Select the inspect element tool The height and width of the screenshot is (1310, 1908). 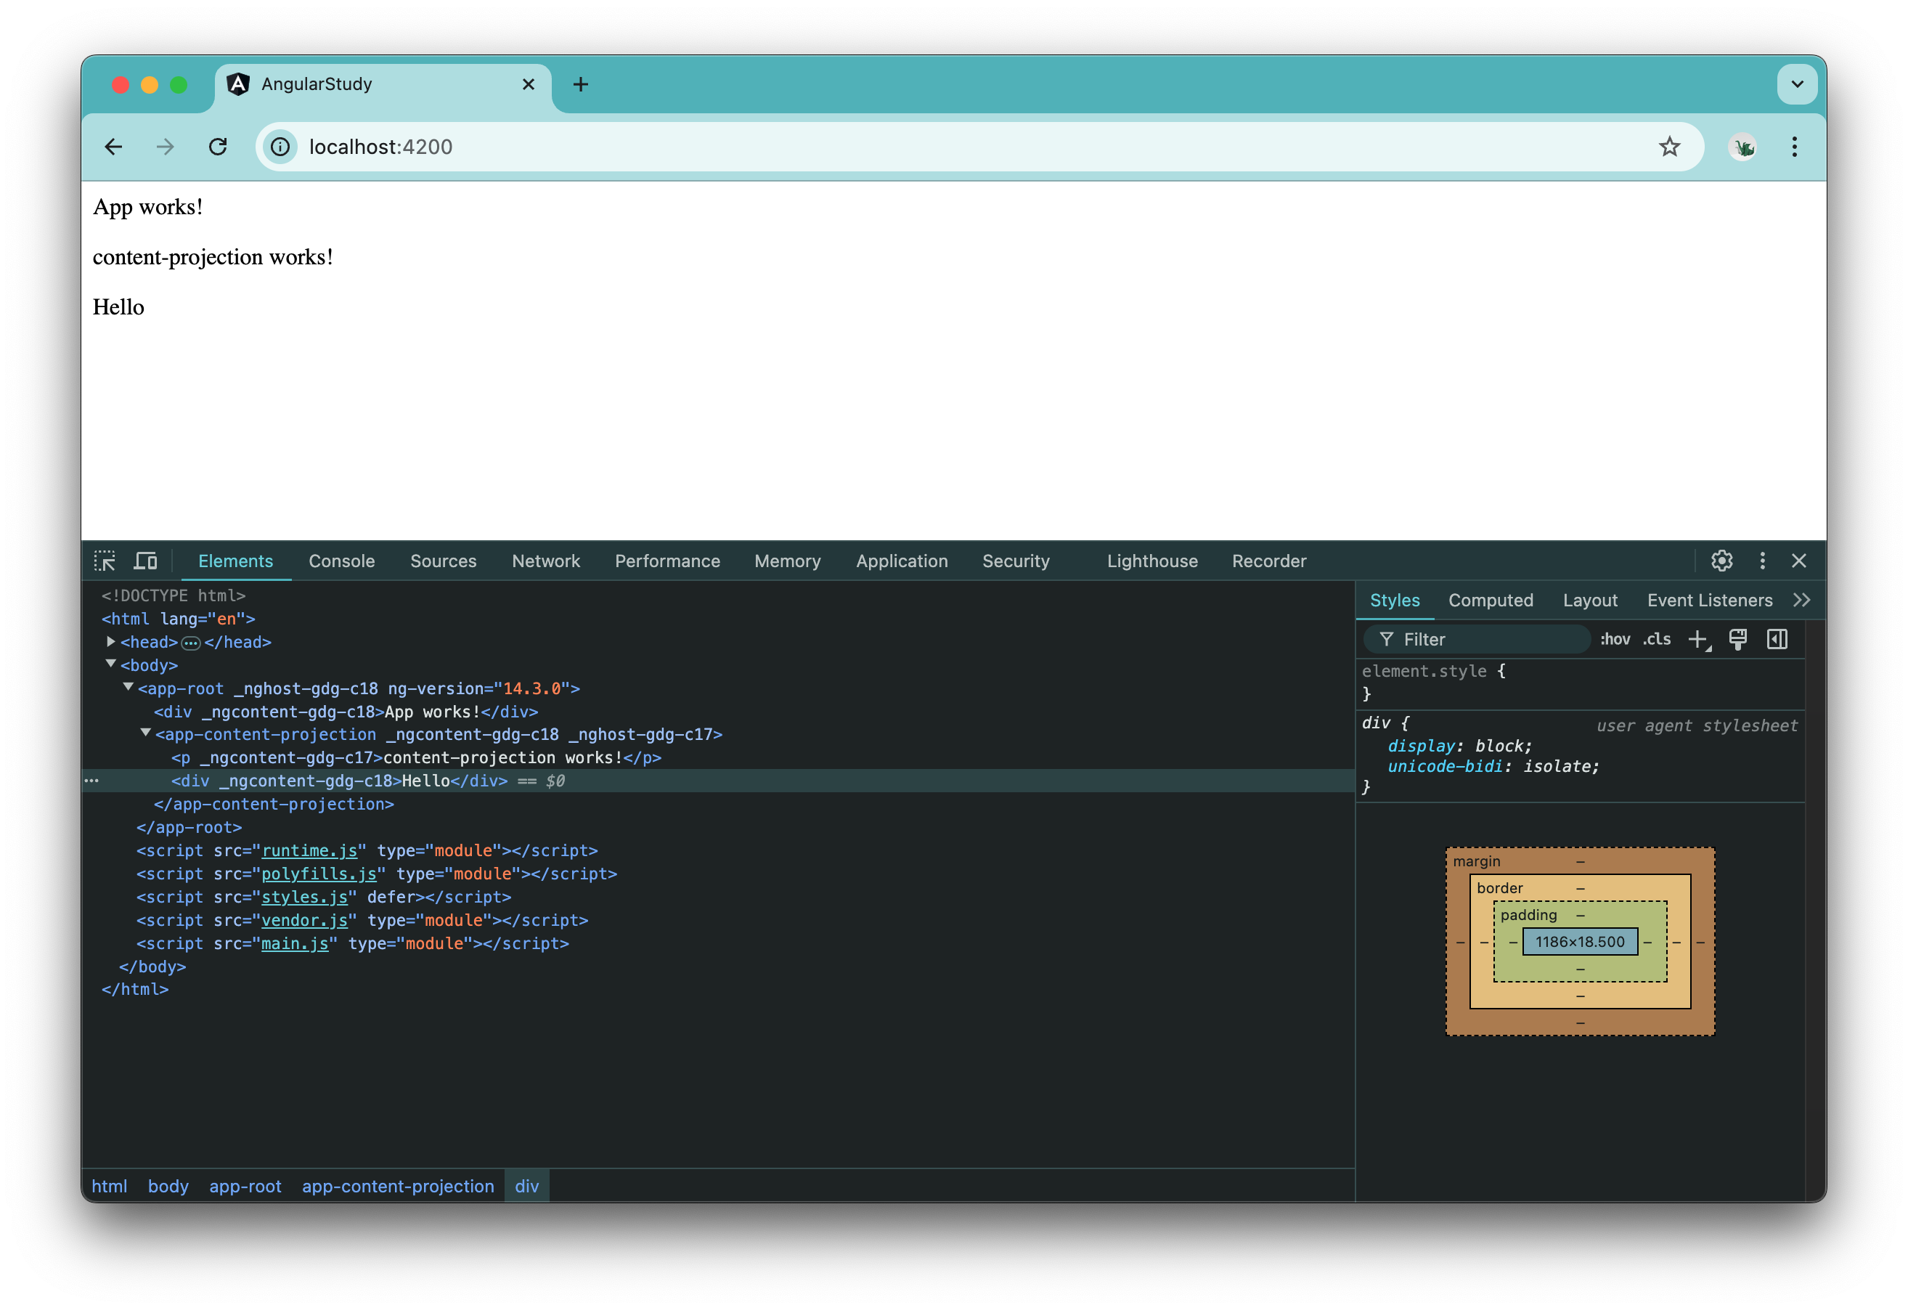106,560
